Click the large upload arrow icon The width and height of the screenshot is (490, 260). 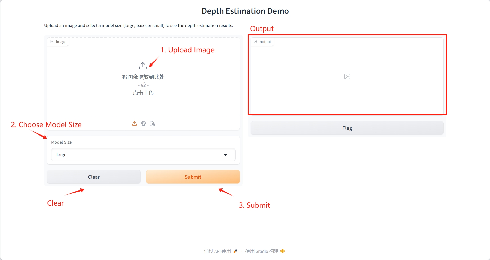(143, 66)
